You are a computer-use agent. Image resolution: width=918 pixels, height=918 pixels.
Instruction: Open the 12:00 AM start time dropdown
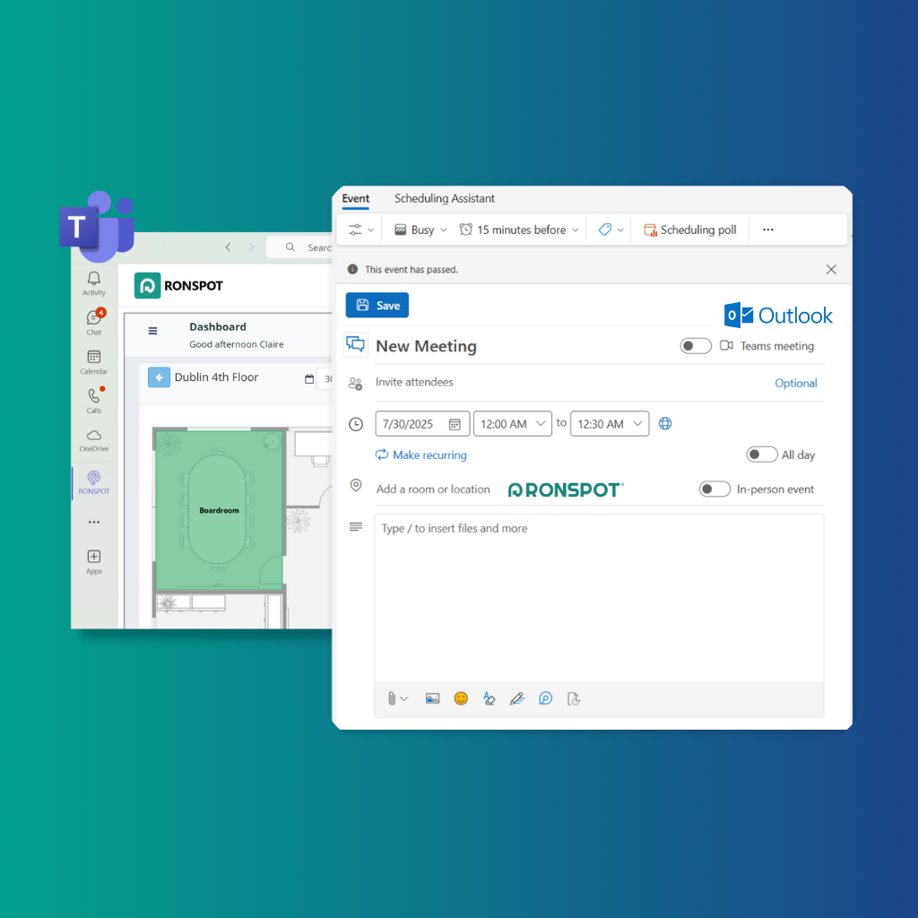[512, 424]
